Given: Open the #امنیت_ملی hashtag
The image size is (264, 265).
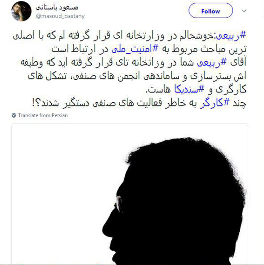Looking at the screenshot, I should point(135,49).
